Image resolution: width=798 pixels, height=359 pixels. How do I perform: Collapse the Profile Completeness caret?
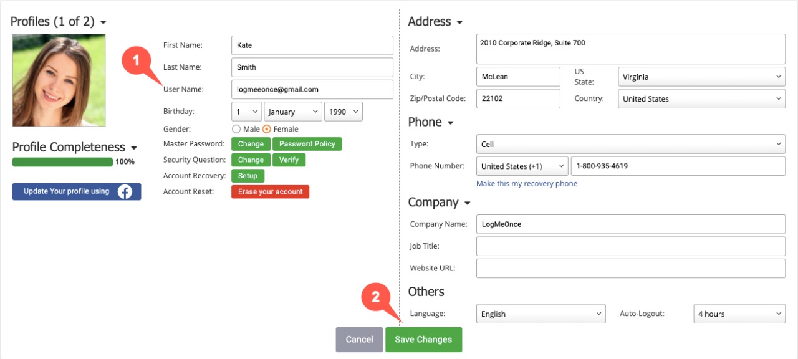[133, 148]
